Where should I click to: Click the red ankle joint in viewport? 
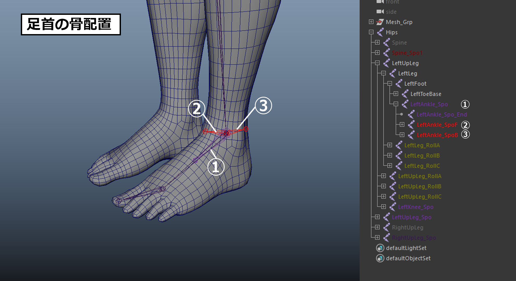(226, 133)
